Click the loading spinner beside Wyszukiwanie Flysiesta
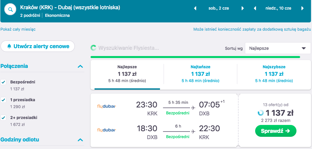Viewport: 312px width, 149px height. click(93, 48)
